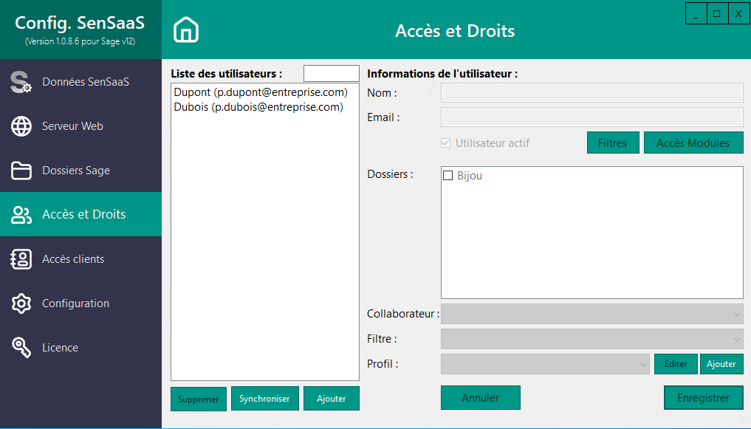Open the home screen via home icon
The width and height of the screenshot is (751, 429).
(187, 30)
